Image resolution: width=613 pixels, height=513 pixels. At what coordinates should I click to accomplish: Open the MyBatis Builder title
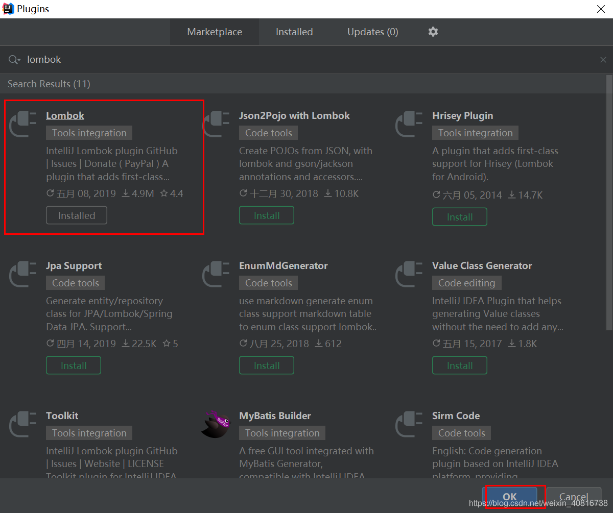[x=275, y=416]
